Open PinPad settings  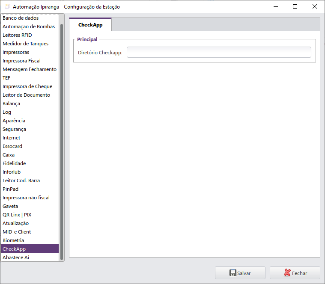coord(30,189)
